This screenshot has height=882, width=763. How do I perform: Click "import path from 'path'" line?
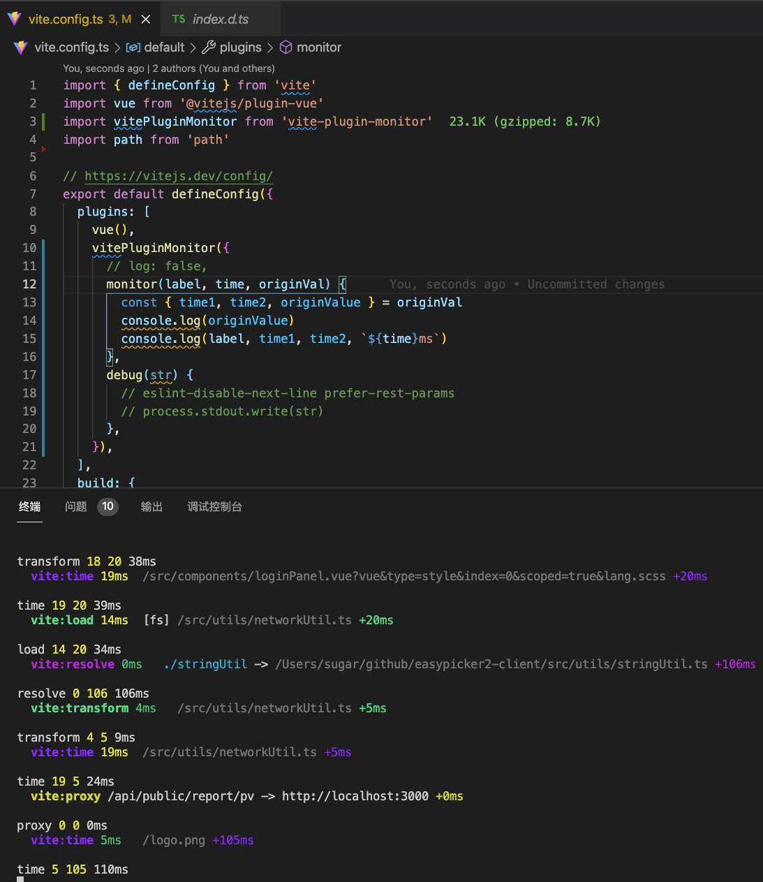point(146,140)
